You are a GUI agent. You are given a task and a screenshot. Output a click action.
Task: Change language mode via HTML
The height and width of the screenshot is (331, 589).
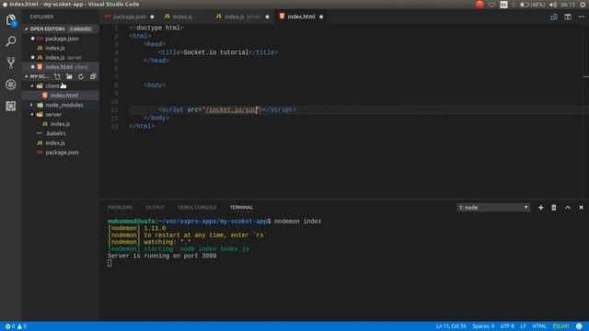[539, 326]
